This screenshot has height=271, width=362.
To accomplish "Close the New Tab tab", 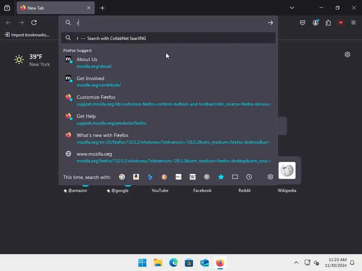I will (x=89, y=8).
